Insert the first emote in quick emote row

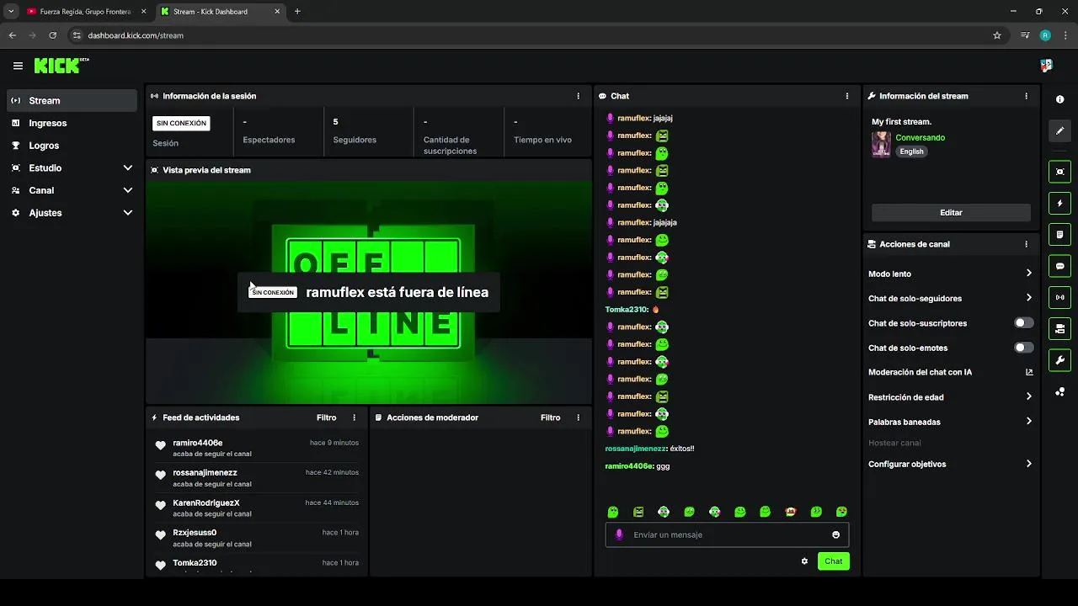(613, 512)
